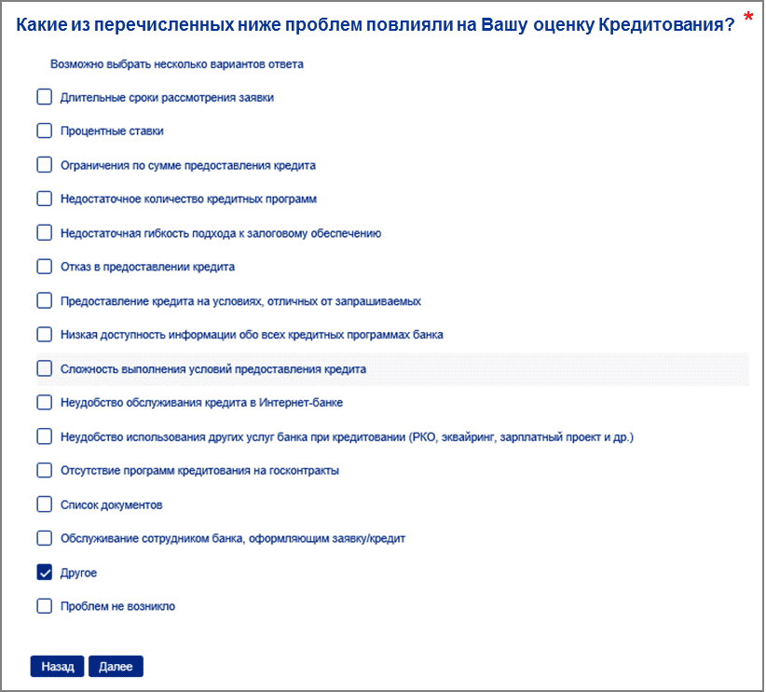Check 'Неудобство обслуживания кредита в Интернет-банке'
766x692 pixels.
tap(45, 403)
